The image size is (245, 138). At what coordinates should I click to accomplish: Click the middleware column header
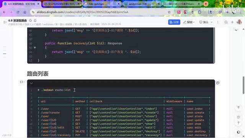(x=174, y=101)
